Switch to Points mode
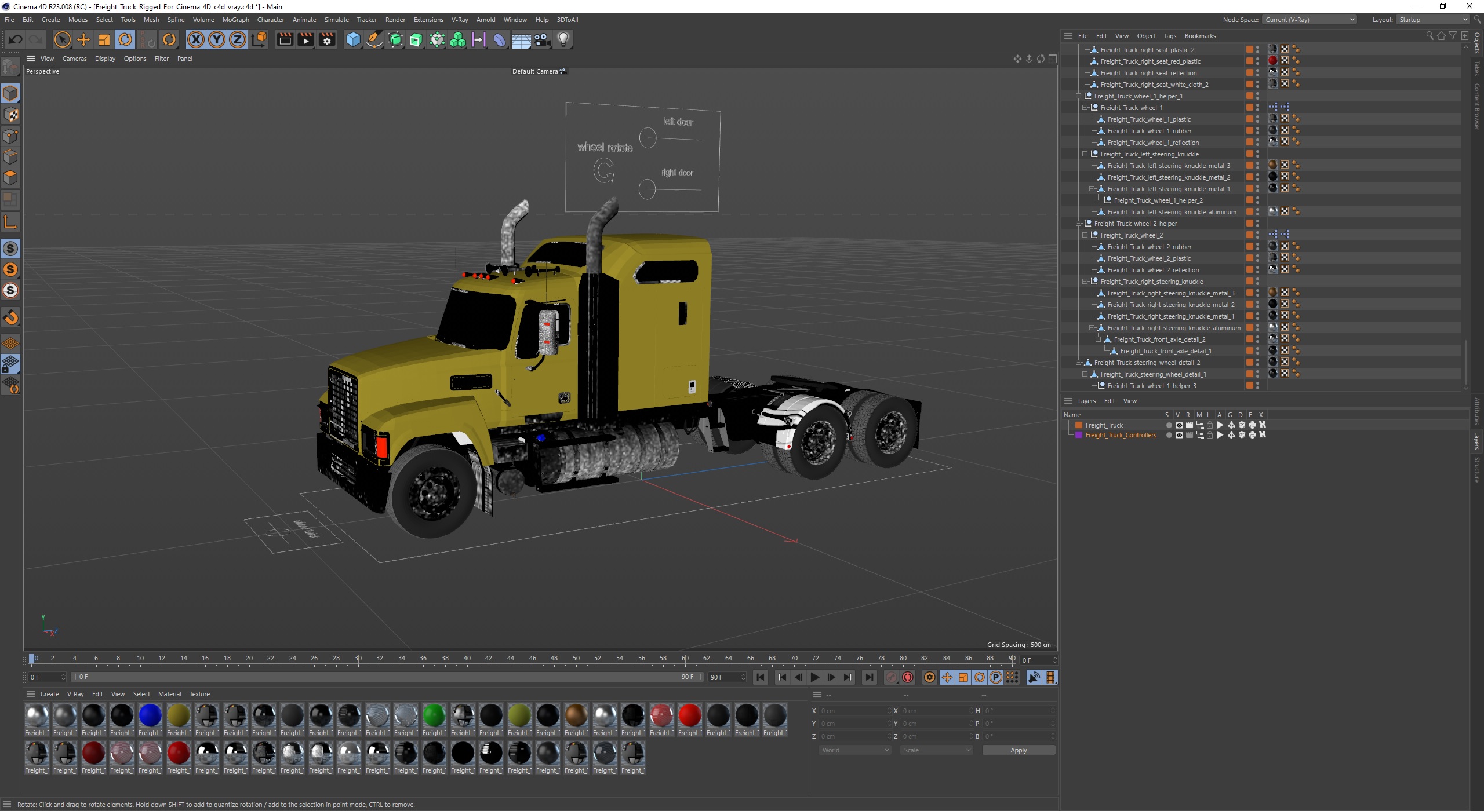The width and height of the screenshot is (1484, 811). pos(10,136)
